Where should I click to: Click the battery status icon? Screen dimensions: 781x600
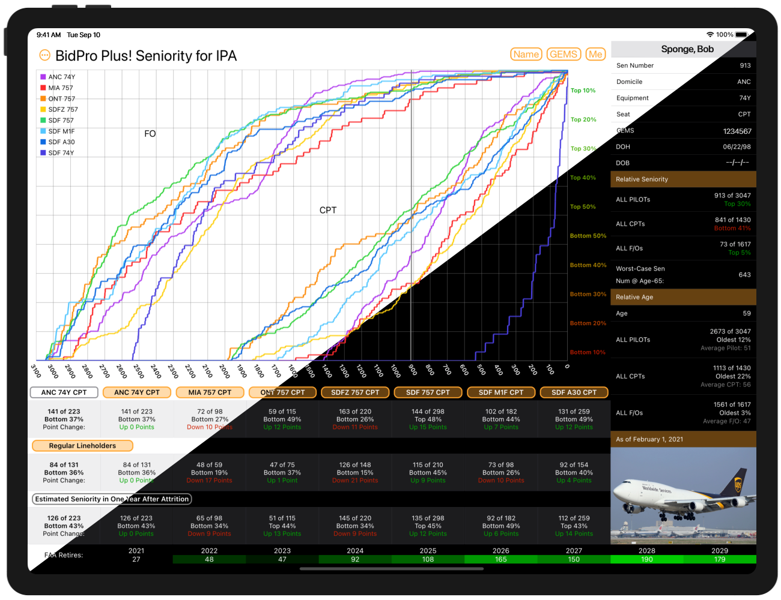[x=741, y=35]
